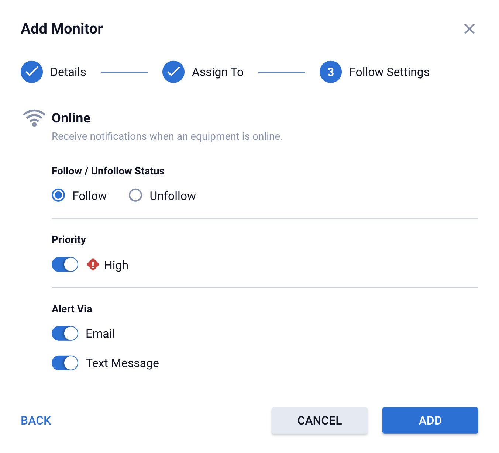Turn off the High priority toggle
Screen dimensions: 499x453
(x=65, y=264)
